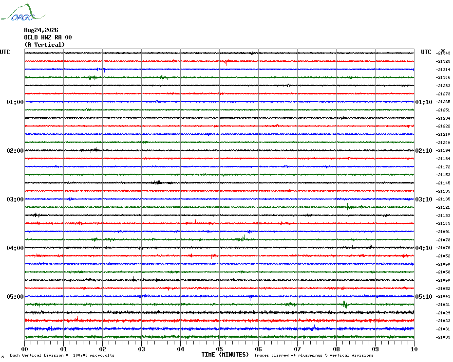The height and width of the screenshot is (362, 453).
Task: Select the 02:00 time label on the left
Action: [15, 151]
